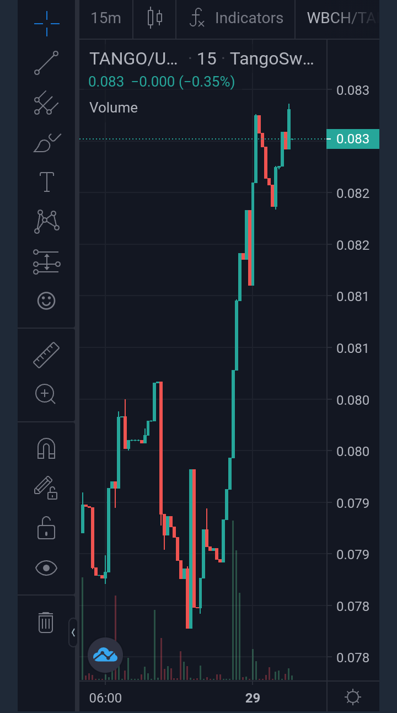Hide all drawings with eye icon
Image resolution: width=397 pixels, height=713 pixels.
[46, 567]
